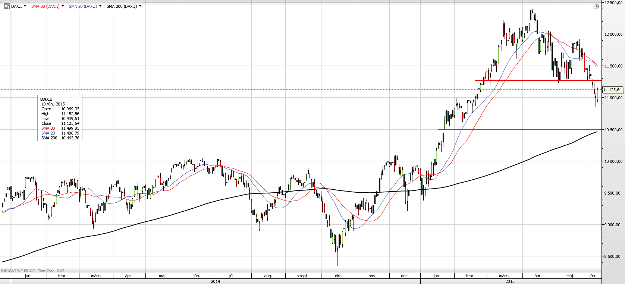Click the 10 000,00 price axis label
The image size is (625, 284).
point(613,161)
